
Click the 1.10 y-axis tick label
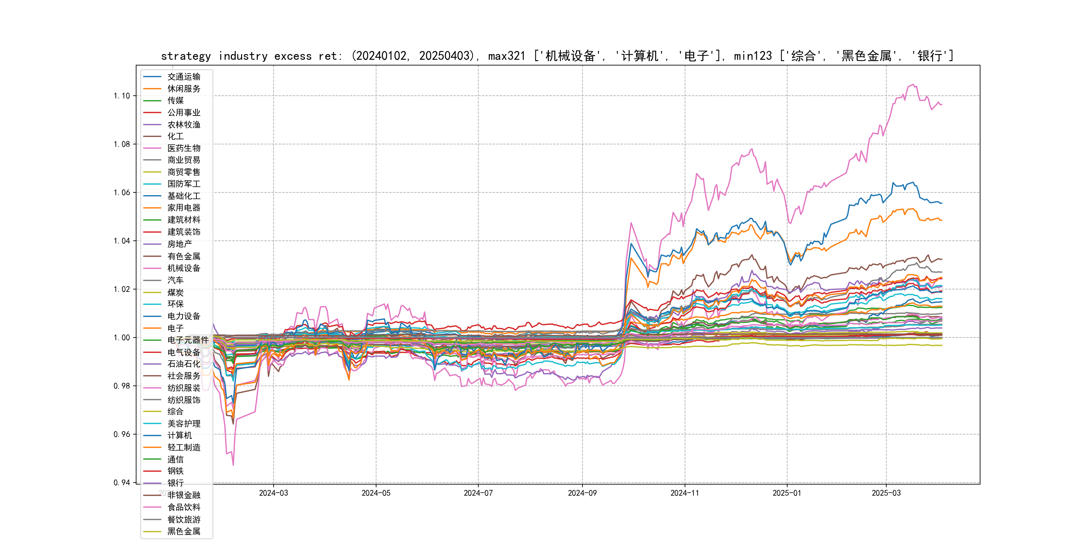tap(122, 96)
